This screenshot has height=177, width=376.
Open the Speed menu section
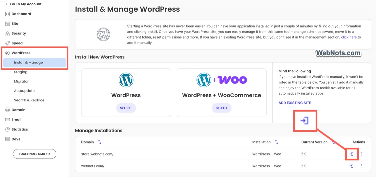(17, 43)
